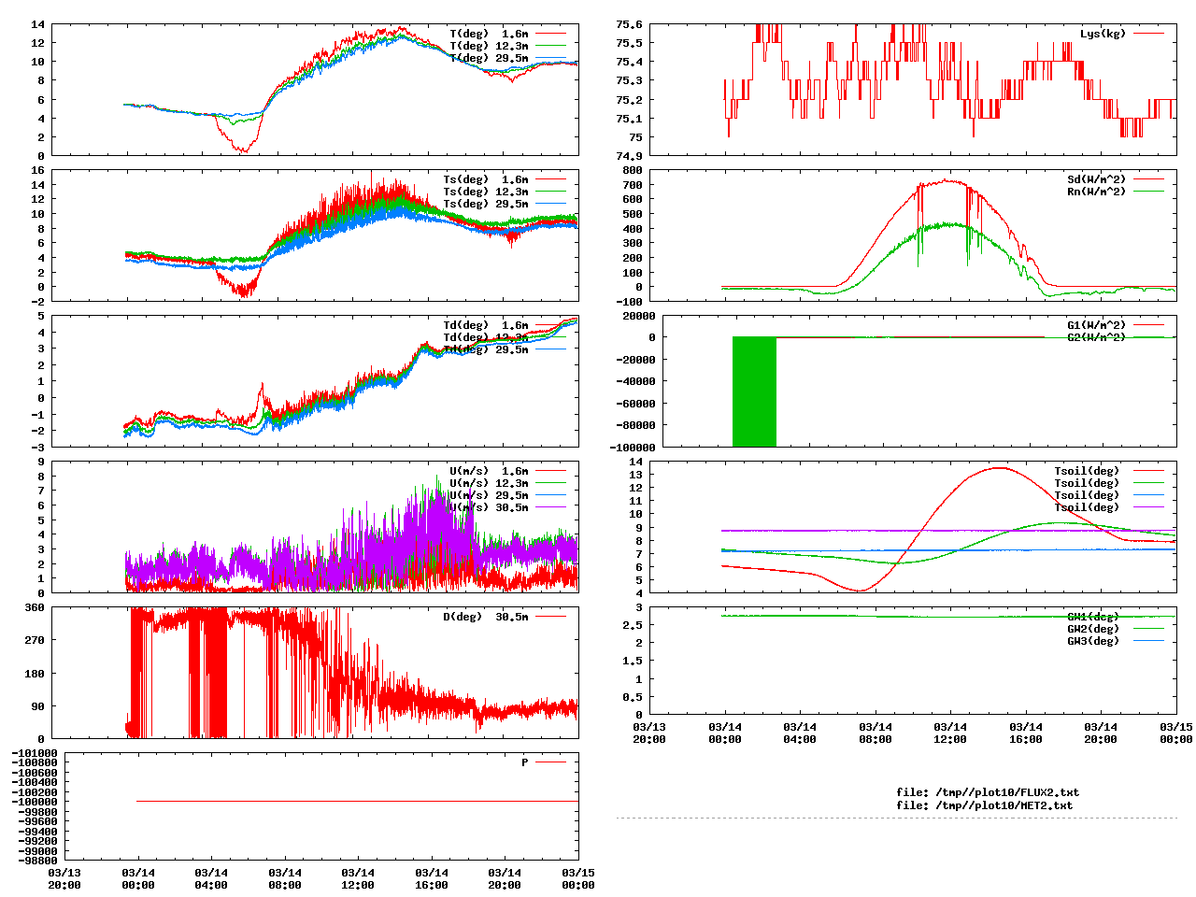Click the '-101000' pressure axis label
The width and height of the screenshot is (1196, 897).
(x=35, y=753)
